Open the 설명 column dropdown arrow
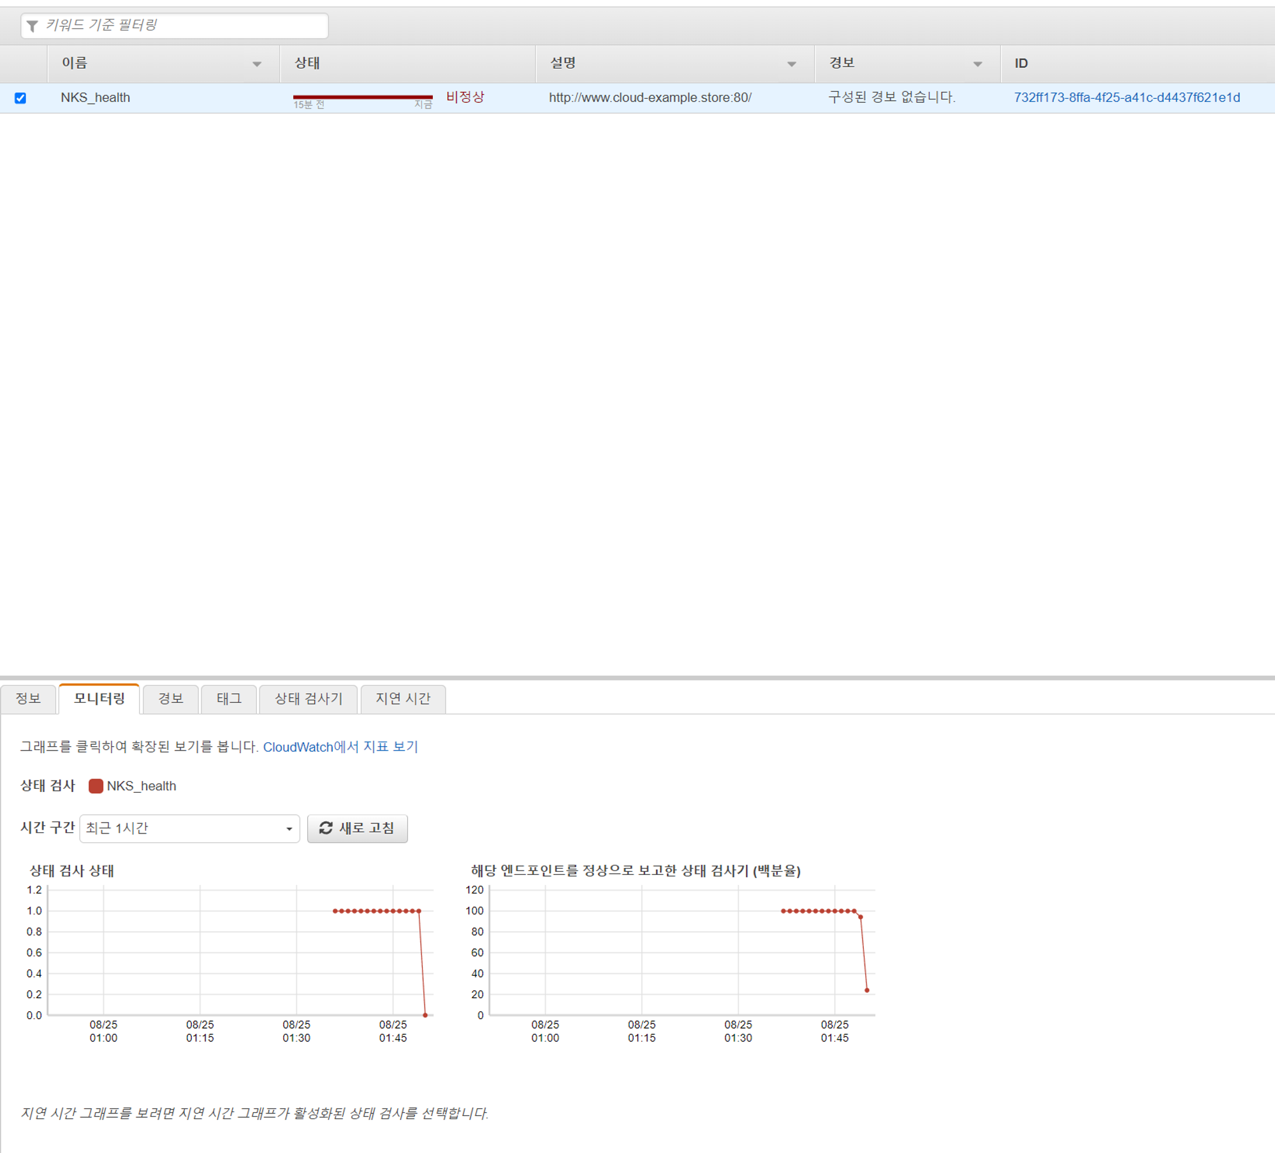This screenshot has width=1275, height=1153. (x=791, y=64)
